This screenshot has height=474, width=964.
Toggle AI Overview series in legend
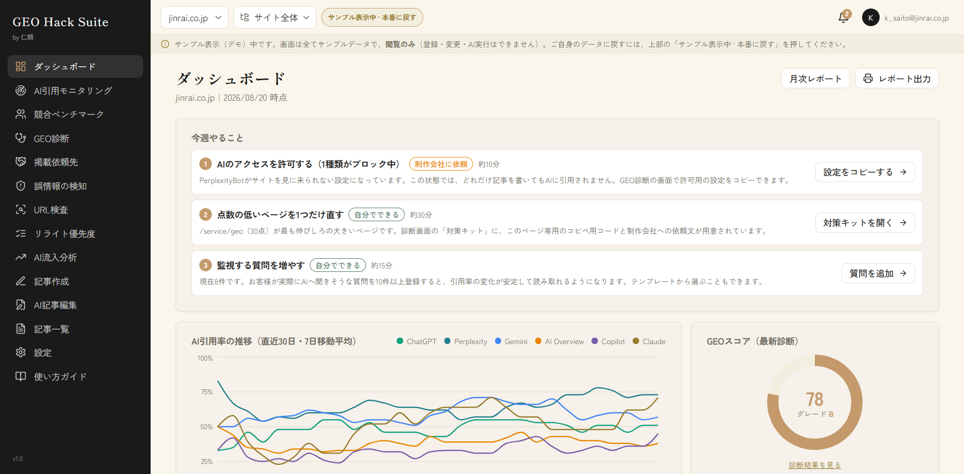(559, 342)
